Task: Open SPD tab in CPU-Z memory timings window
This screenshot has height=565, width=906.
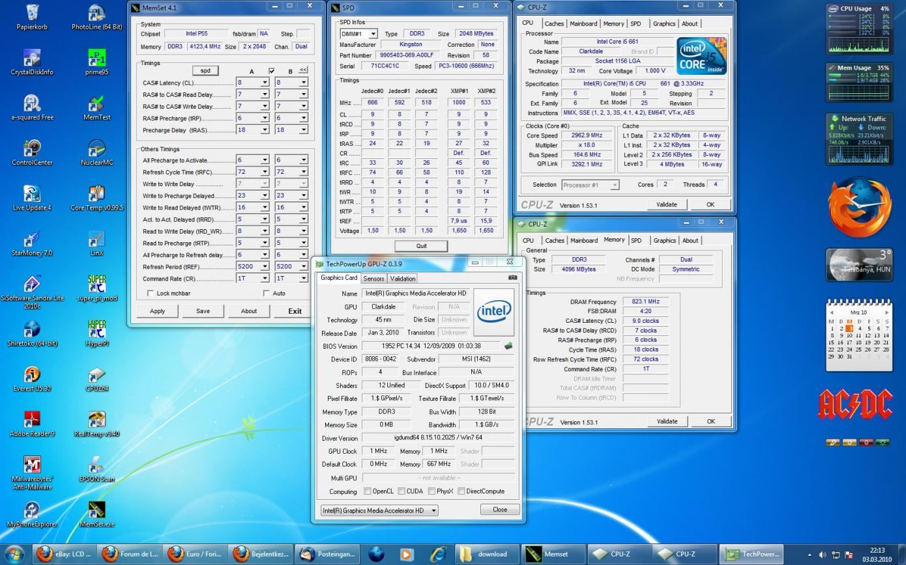Action: tap(636, 240)
